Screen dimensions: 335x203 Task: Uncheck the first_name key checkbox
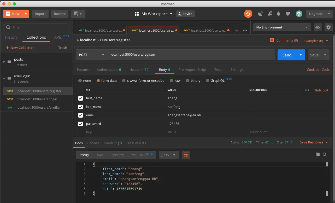point(80,98)
